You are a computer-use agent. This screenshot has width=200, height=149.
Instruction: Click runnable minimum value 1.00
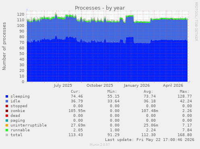point(115,130)
